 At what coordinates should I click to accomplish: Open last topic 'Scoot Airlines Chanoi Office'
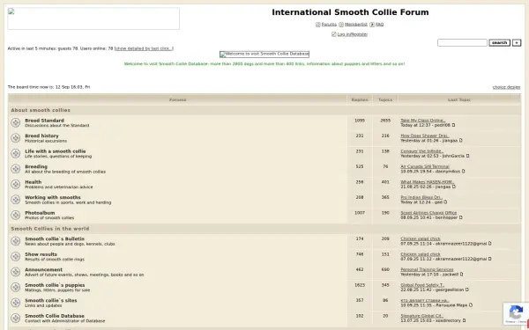point(428,213)
